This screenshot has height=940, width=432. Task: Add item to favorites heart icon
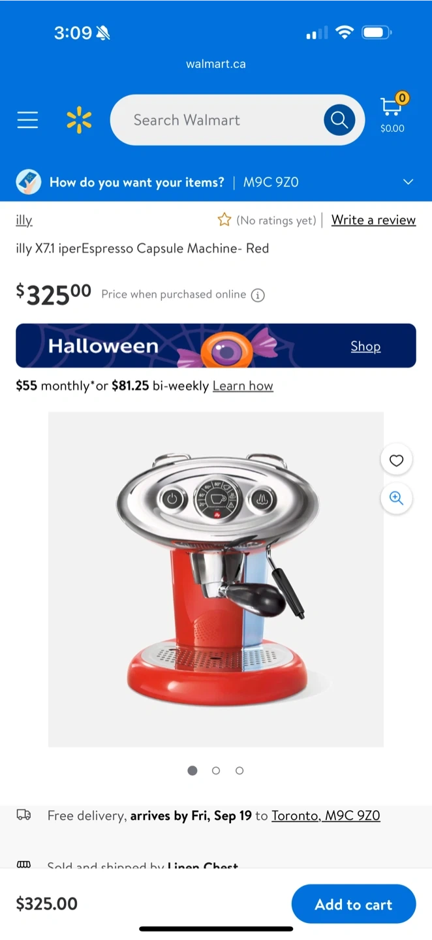396,460
